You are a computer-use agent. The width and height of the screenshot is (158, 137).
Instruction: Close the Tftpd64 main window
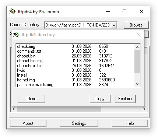pyautogui.click(x=141, y=11)
